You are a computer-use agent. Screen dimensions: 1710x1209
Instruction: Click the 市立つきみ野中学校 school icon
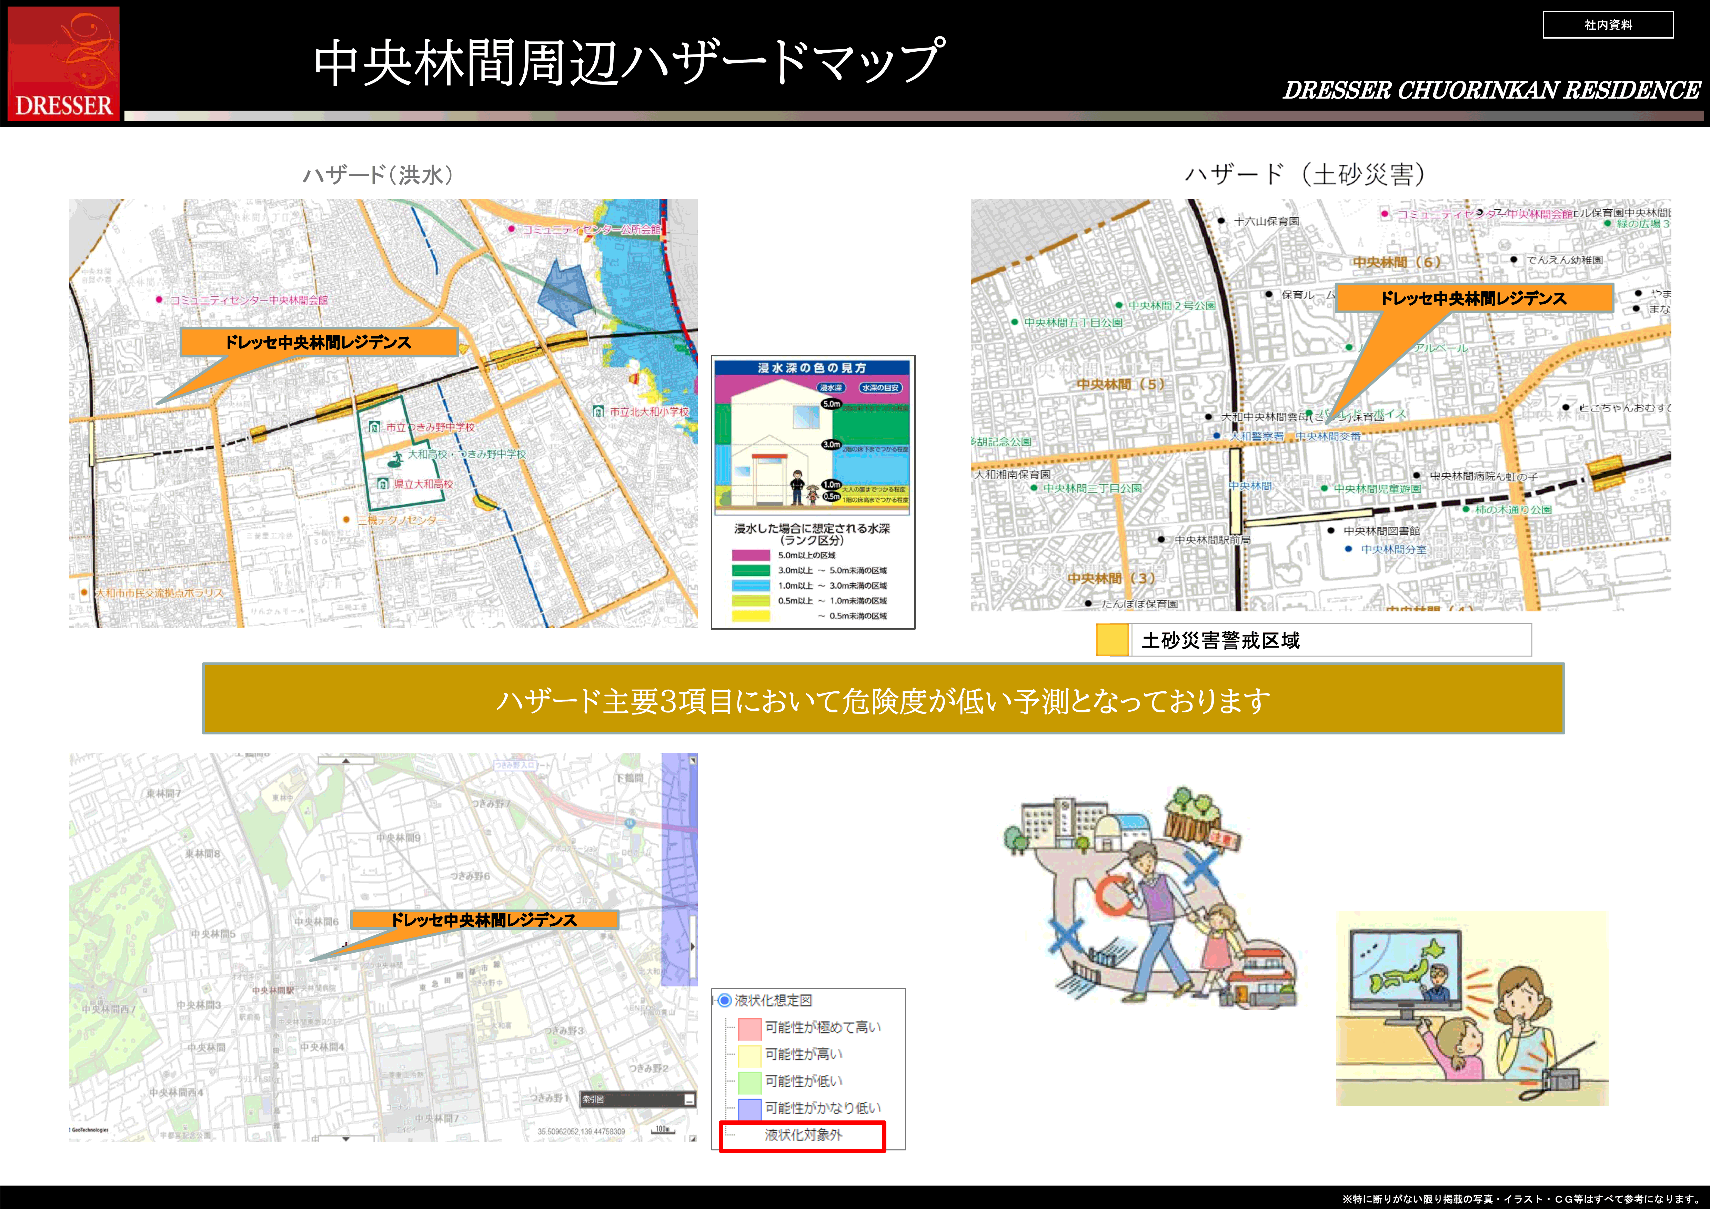tap(375, 427)
